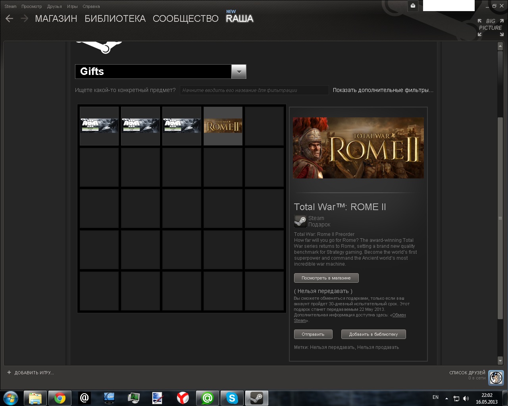Click Посмотреть в магазине button

[326, 278]
